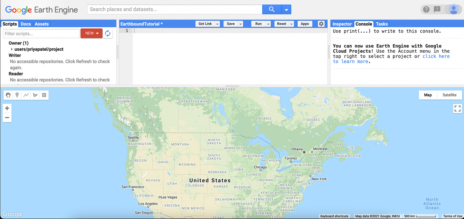Open the send feedback icon
464x219 pixels.
(437, 9)
